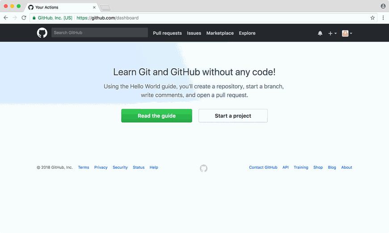The width and height of the screenshot is (389, 233).
Task: Open the Status footer link
Action: [139, 167]
